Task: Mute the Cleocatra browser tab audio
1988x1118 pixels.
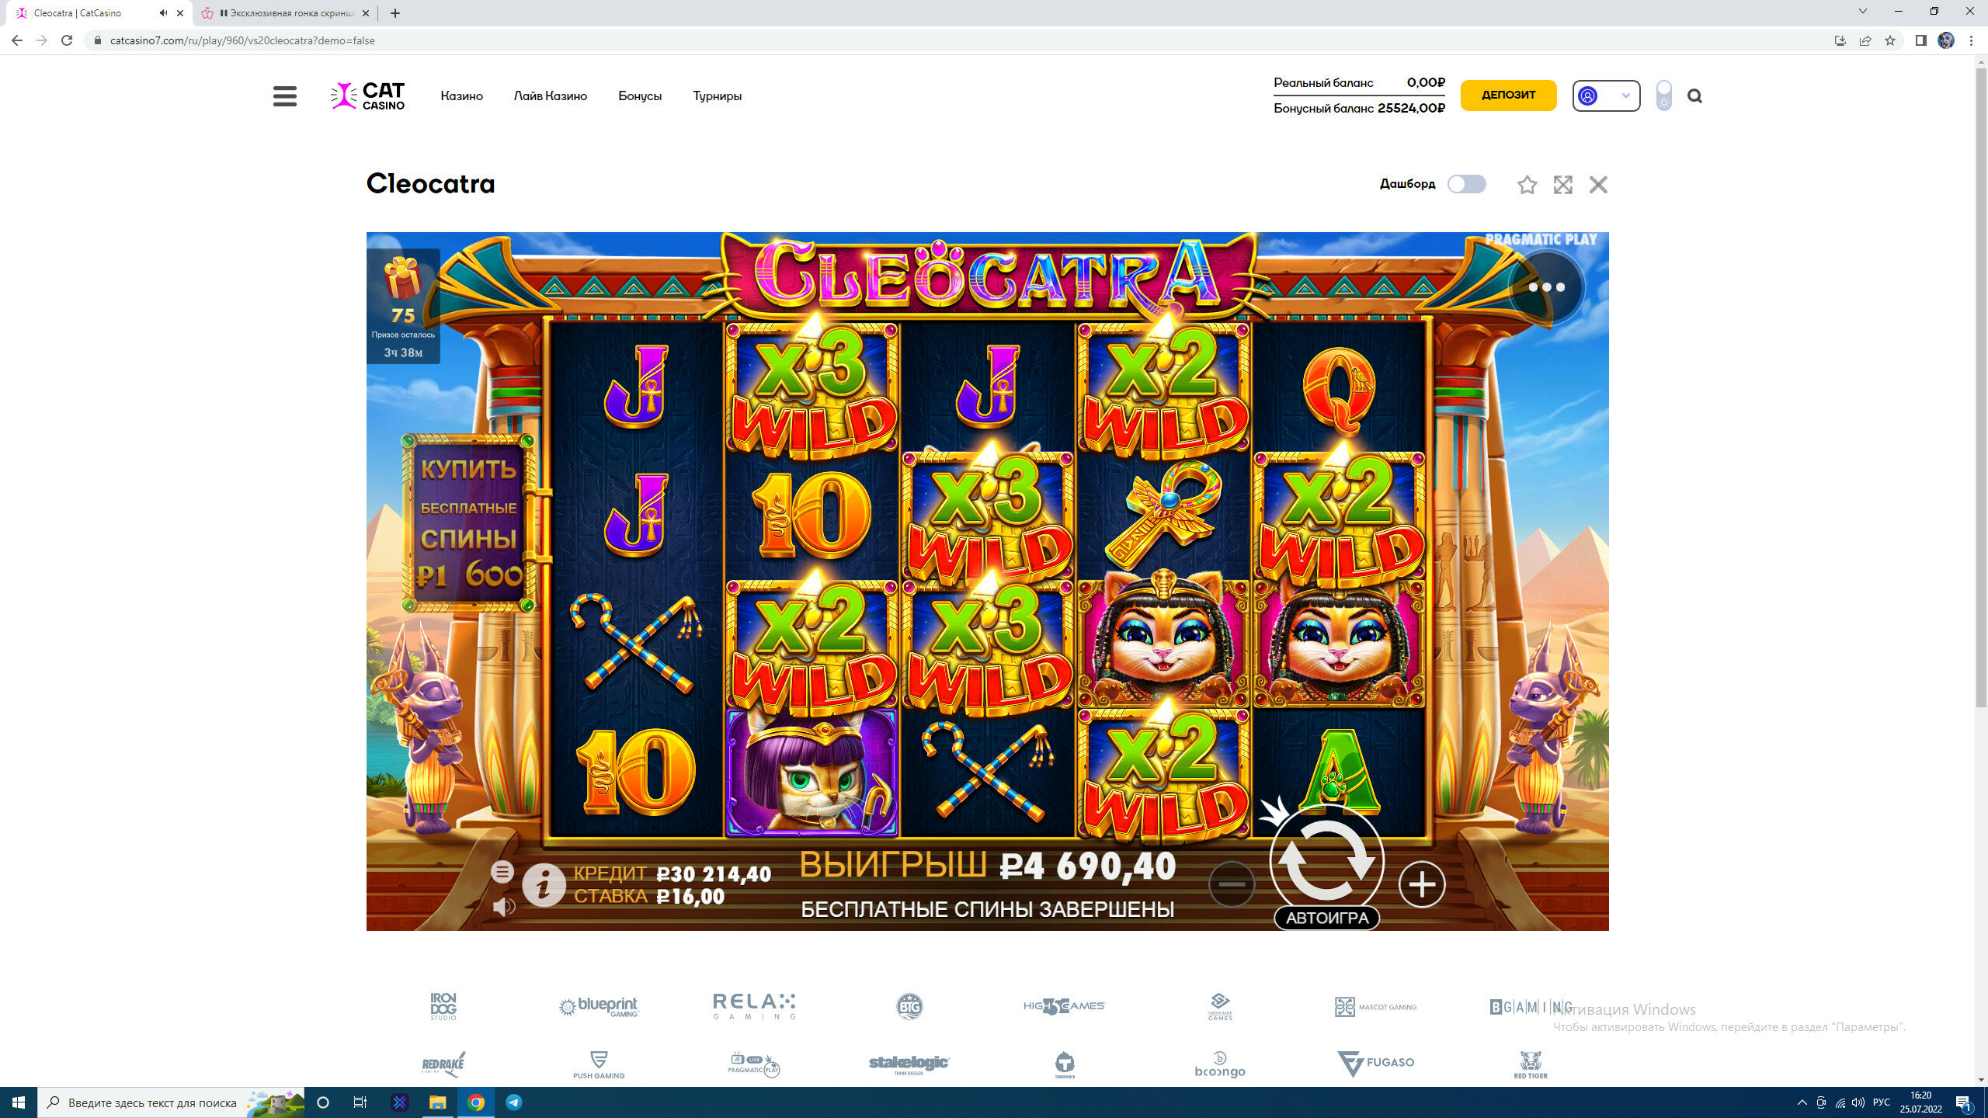Action: tap(163, 13)
